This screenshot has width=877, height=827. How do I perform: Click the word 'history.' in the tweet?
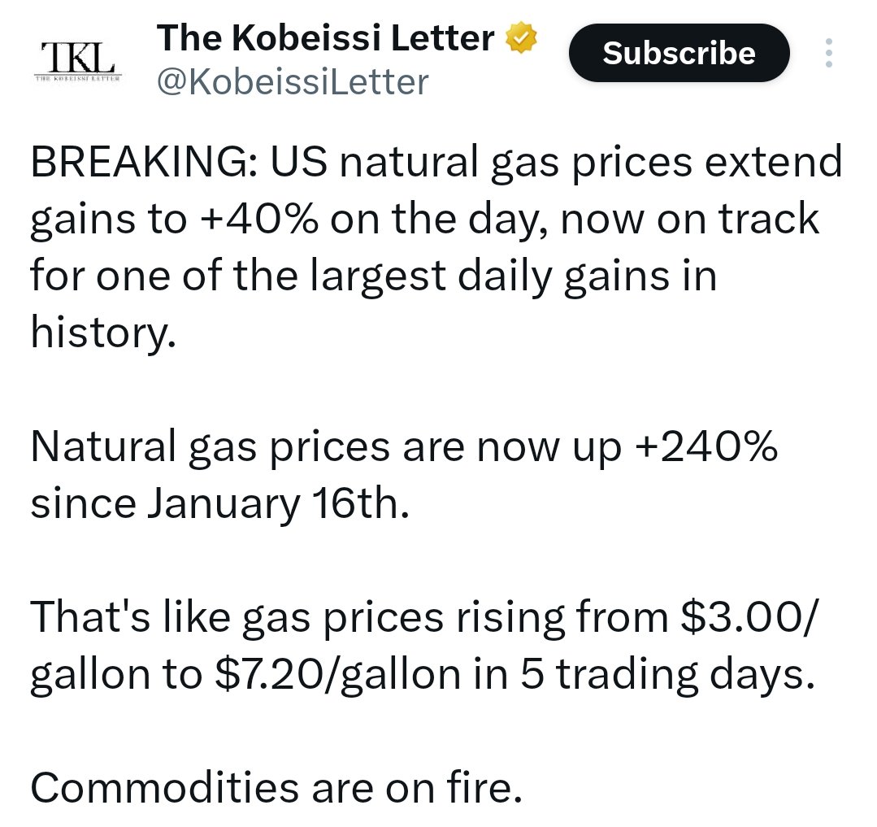pyautogui.click(x=102, y=333)
